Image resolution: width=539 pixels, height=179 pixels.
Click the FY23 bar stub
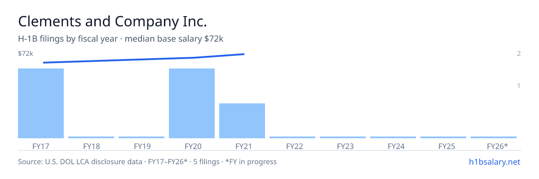(x=343, y=137)
